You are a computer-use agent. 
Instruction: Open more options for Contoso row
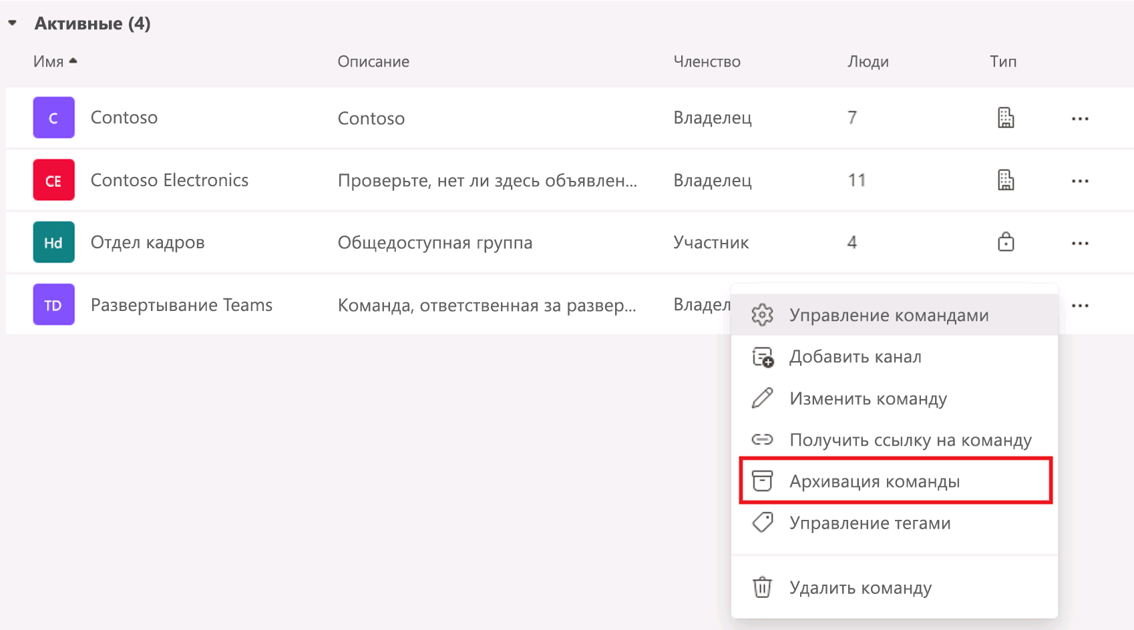(1080, 119)
